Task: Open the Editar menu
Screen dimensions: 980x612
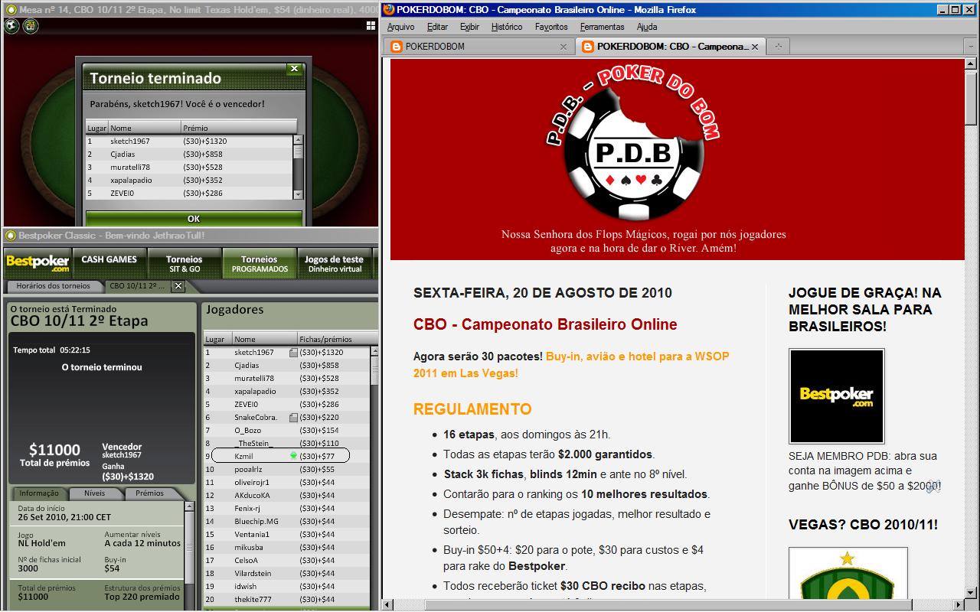Action: pyautogui.click(x=437, y=27)
